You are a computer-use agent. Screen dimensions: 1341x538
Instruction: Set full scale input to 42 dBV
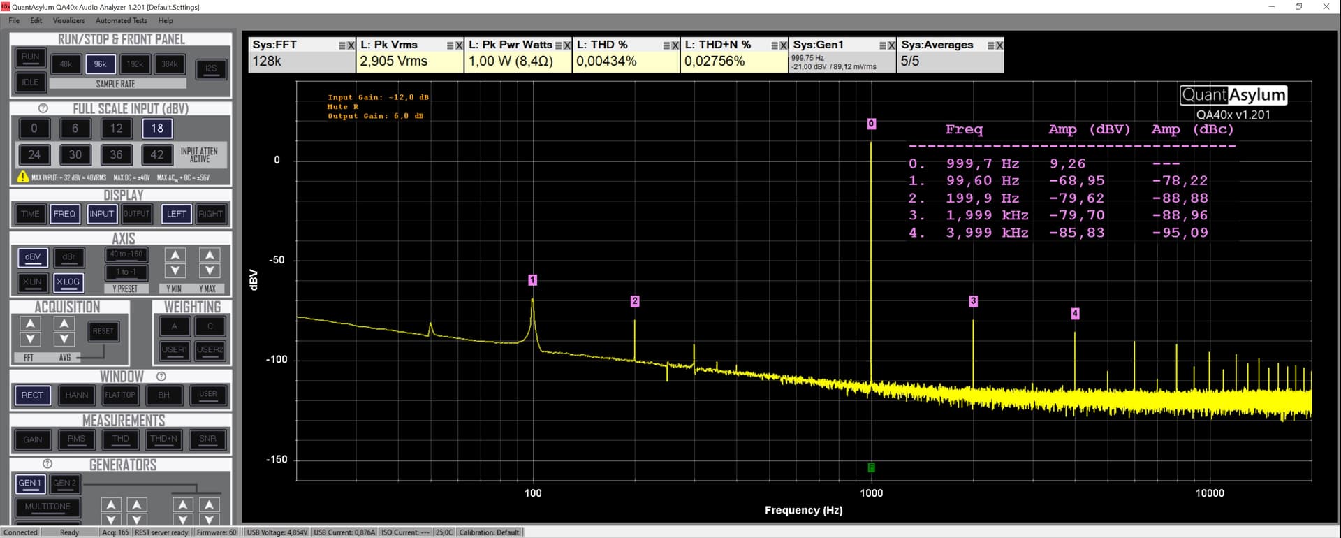pyautogui.click(x=157, y=154)
